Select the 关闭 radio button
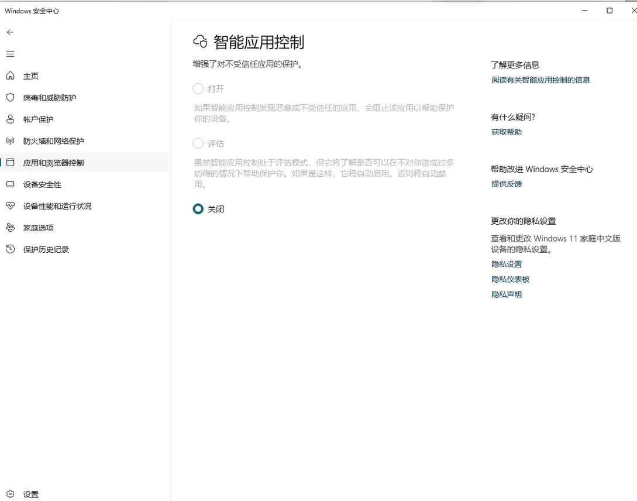This screenshot has width=637, height=501. tap(198, 209)
